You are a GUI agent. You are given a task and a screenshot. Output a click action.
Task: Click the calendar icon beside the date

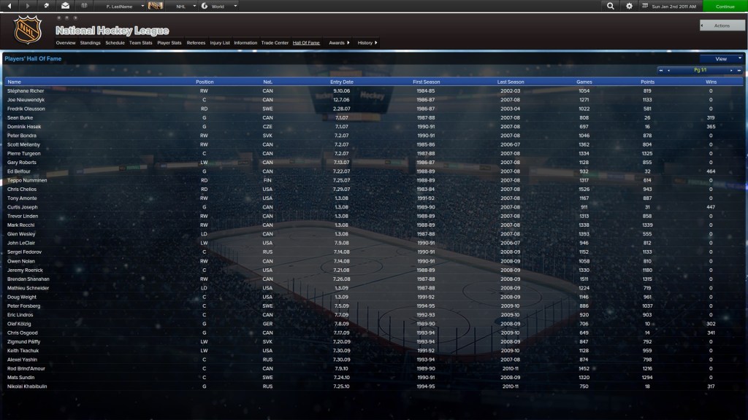tap(645, 6)
